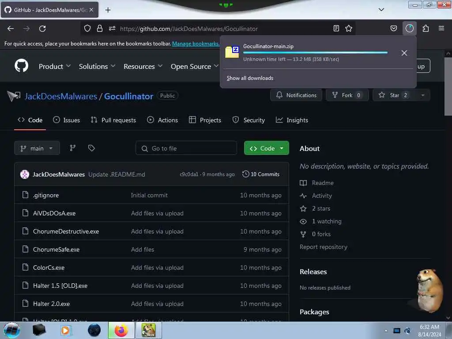The height and width of the screenshot is (339, 452).
Task: Open the JackDoesMalwares owner link
Action: [61, 96]
